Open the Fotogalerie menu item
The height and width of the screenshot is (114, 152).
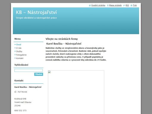pyautogui.click(x=21, y=55)
